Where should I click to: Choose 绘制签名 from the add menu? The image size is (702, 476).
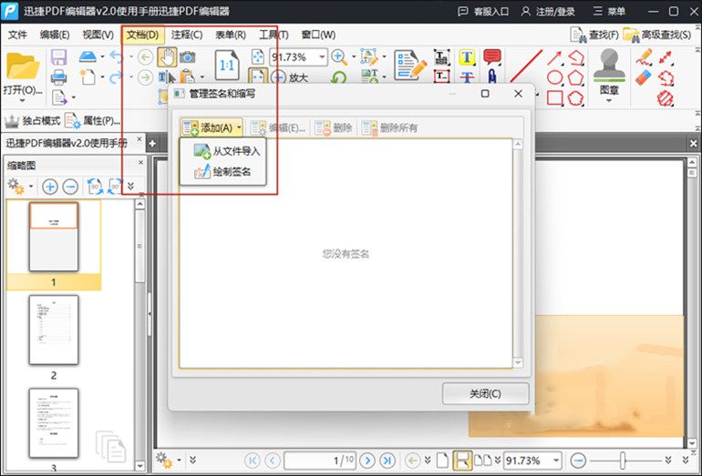tap(222, 172)
